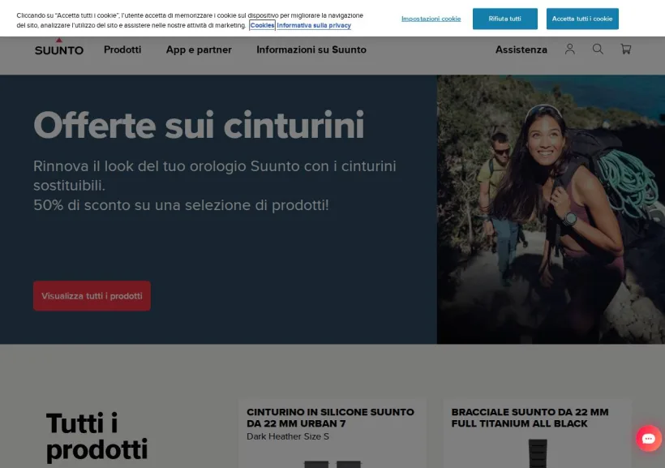Screen dimensions: 665x468
Task: Click the Full Titanium bracelet product image
Action: 538,453
